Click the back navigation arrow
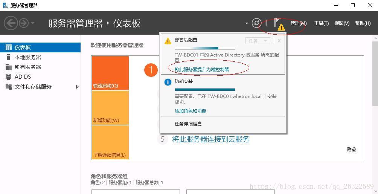The width and height of the screenshot is (378, 194). pos(11,23)
